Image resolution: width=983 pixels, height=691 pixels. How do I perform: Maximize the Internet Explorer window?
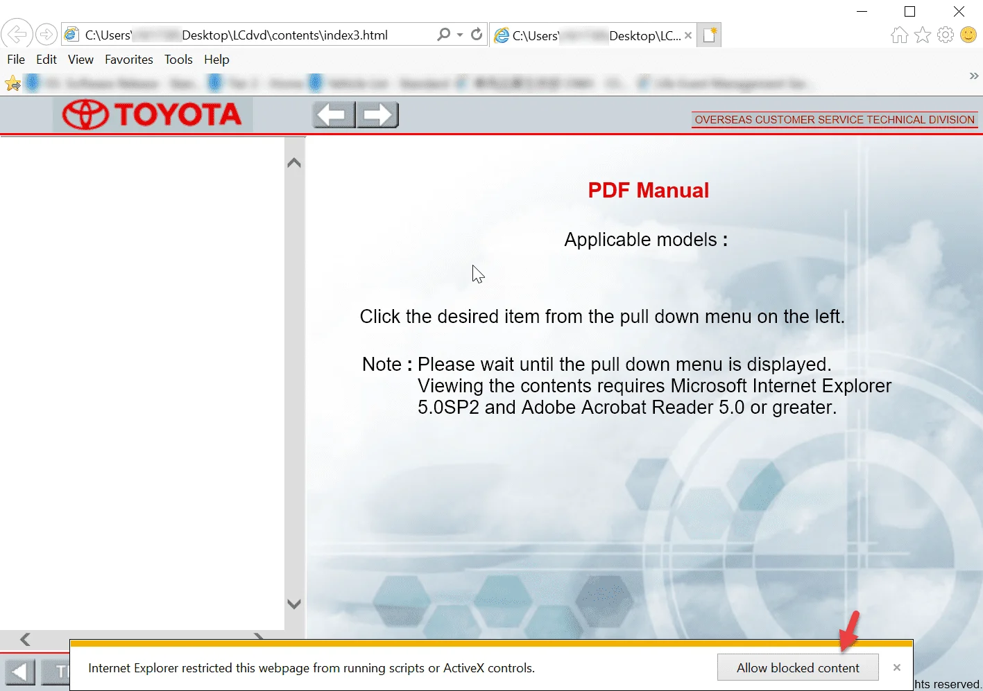(910, 12)
